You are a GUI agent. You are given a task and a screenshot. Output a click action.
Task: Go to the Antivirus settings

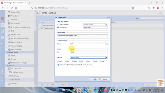click(x=14, y=20)
